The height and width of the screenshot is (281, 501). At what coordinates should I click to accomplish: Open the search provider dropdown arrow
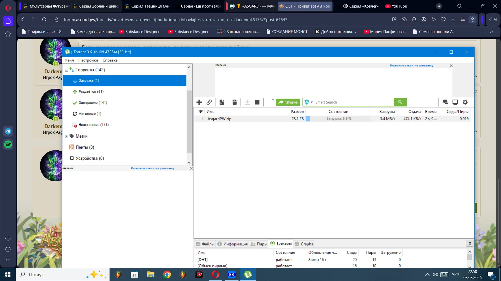[312, 102]
